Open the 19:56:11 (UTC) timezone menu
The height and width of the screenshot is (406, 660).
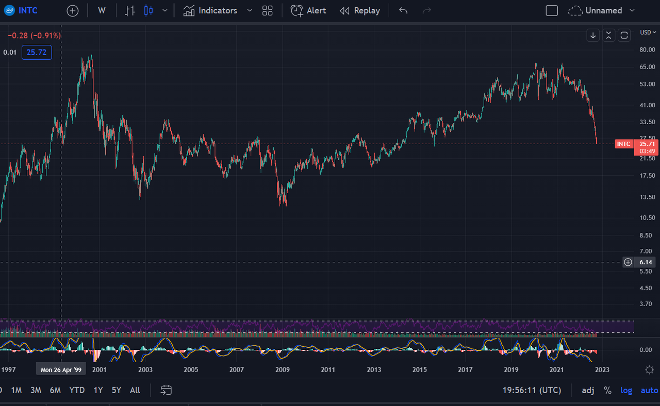[532, 390]
